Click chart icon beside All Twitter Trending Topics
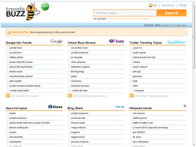This screenshot has height=147, width=196. [132, 96]
